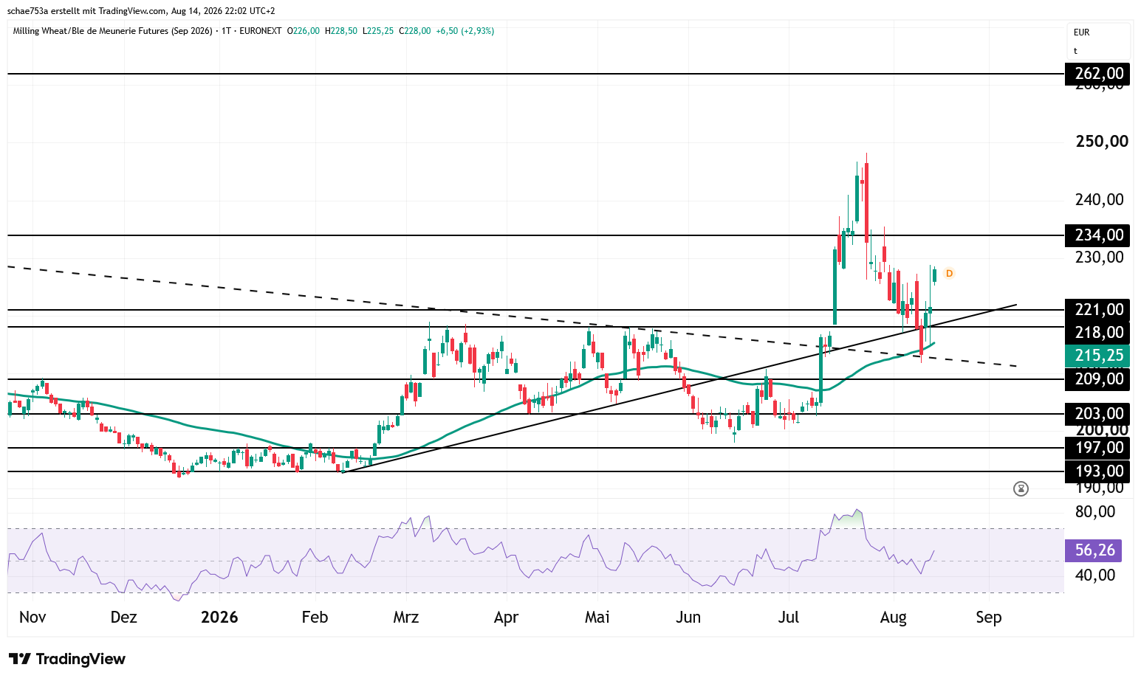Select the 218,00 price line label
1141x681 pixels.
(x=1097, y=333)
